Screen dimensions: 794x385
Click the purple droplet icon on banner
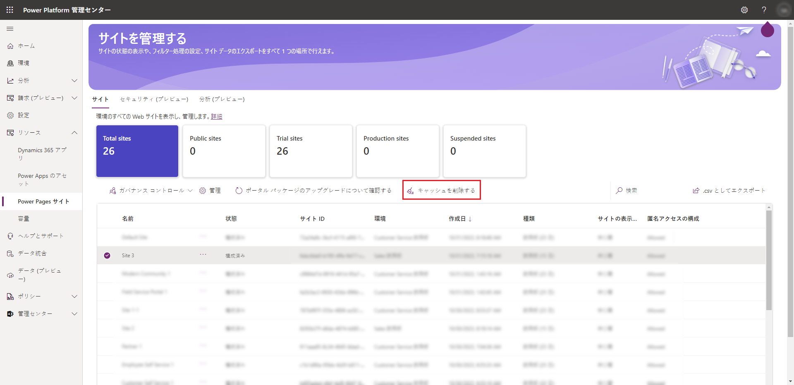click(768, 29)
